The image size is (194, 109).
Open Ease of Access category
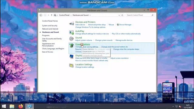tap(48, 52)
